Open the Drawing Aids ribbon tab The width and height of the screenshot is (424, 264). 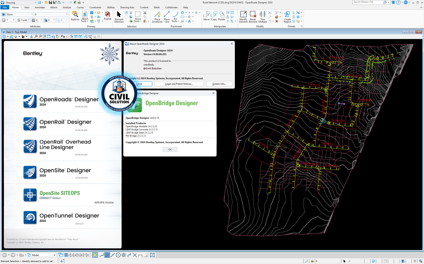pos(127,7)
